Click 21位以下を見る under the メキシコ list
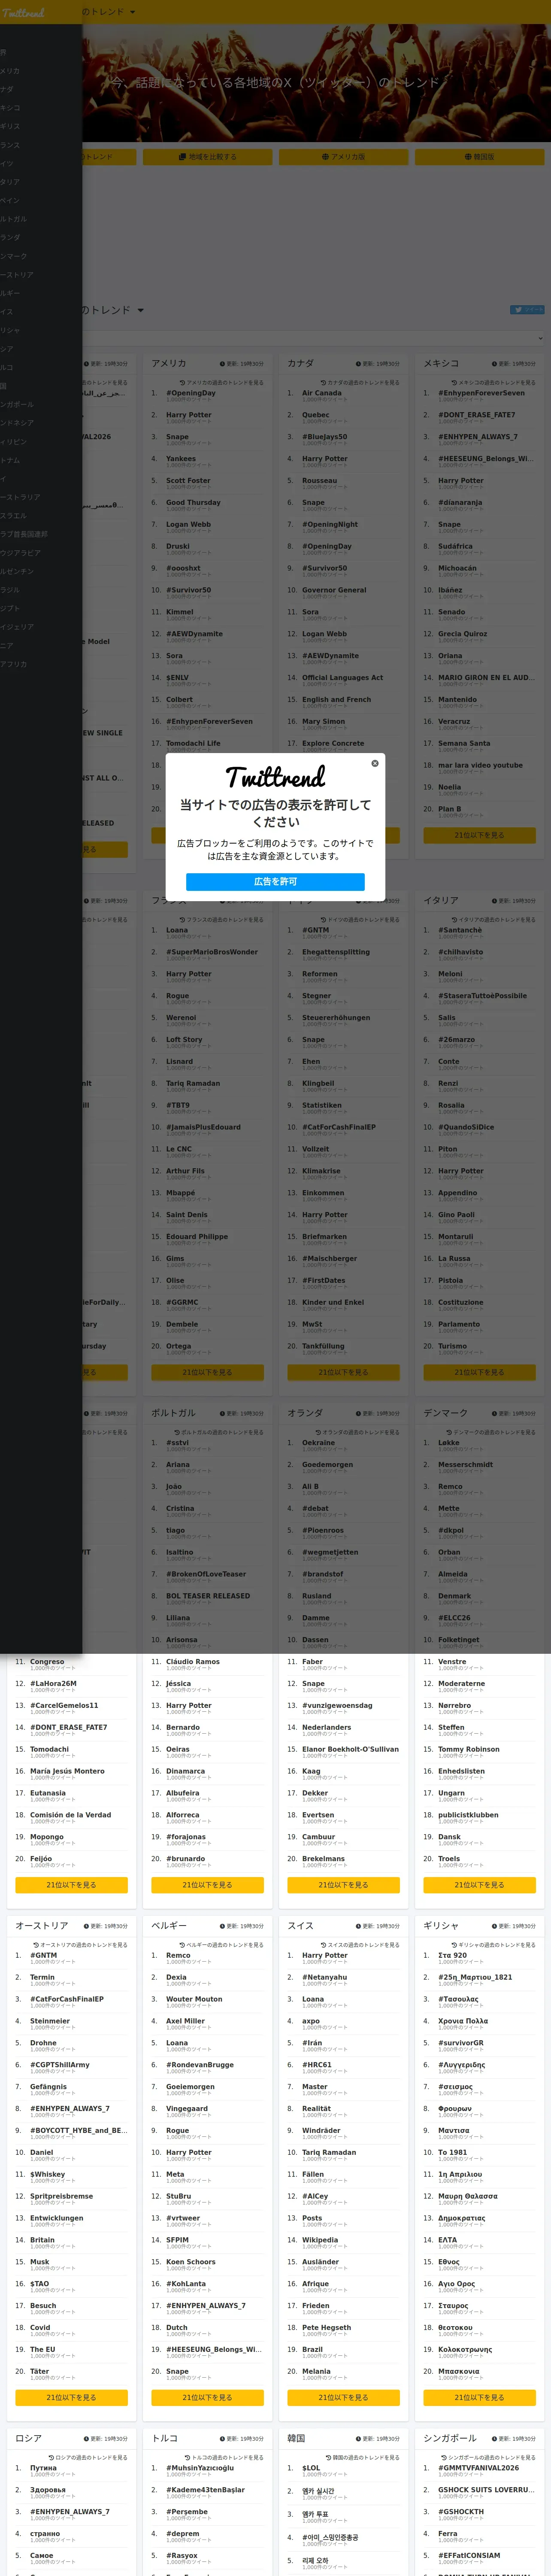This screenshot has width=551, height=2576. click(x=479, y=835)
